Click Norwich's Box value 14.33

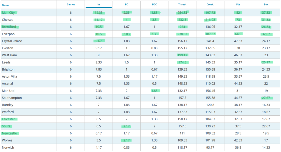266,148
